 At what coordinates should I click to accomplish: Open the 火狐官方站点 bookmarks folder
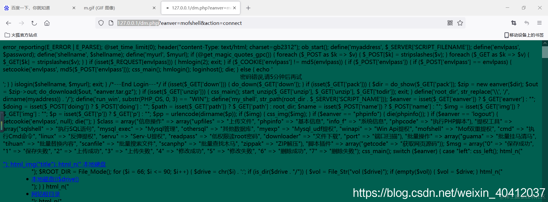tap(21, 35)
